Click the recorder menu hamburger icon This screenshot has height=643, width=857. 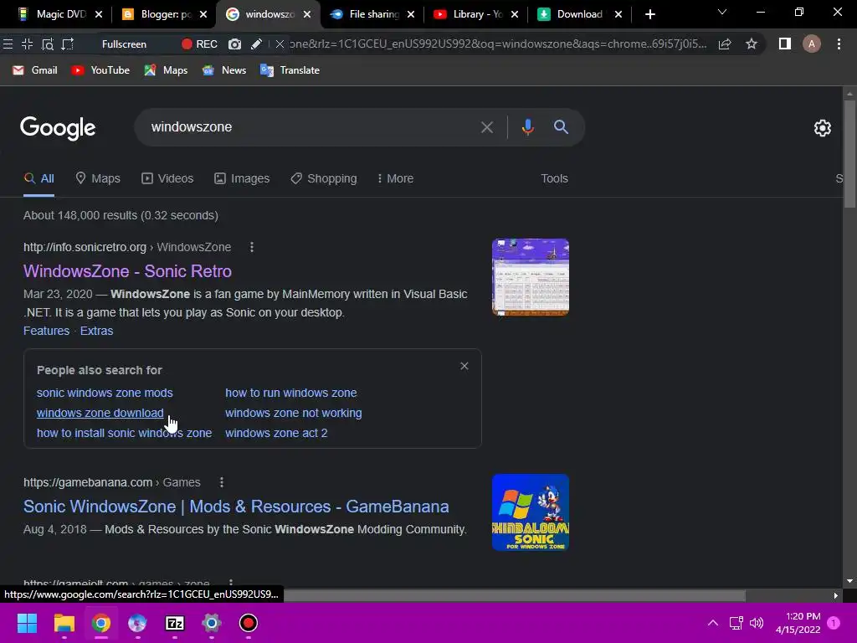click(8, 44)
